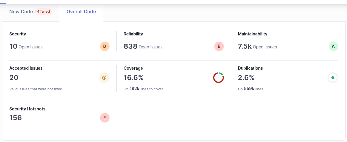Open the 2.6% Duplications measure
Image resolution: width=347 pixels, height=142 pixels.
(246, 78)
